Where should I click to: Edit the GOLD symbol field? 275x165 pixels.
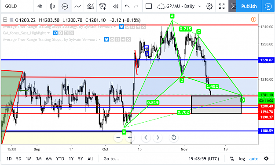click(11, 6)
